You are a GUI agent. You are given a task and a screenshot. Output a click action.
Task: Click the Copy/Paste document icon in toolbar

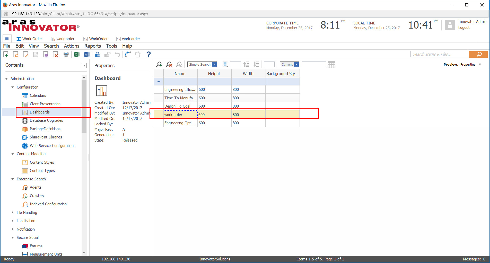138,54
